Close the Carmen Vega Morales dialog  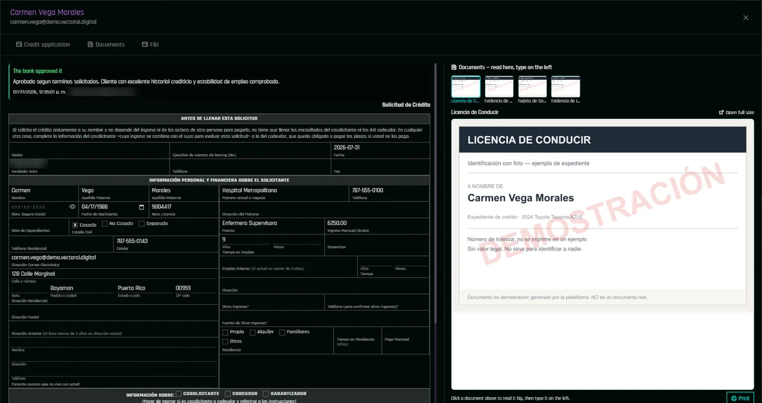tap(746, 18)
